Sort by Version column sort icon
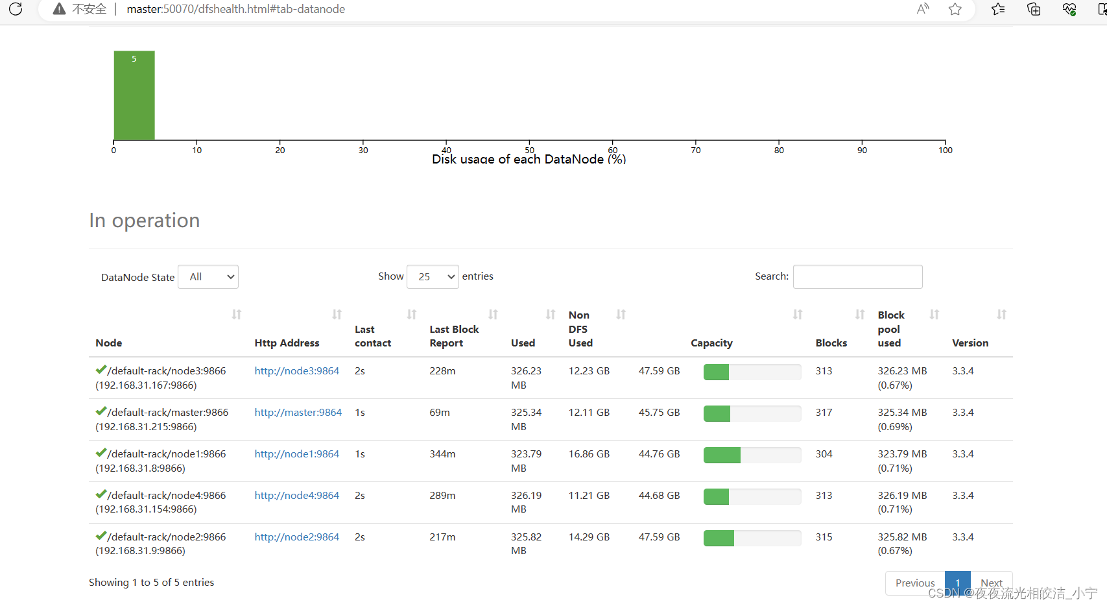Screen dimensions: 1107x606 (1001, 315)
